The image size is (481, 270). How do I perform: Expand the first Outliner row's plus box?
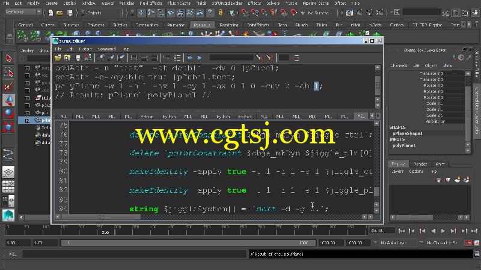[27, 68]
